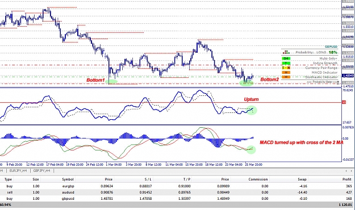Click take profit value 1.50397

(x=184, y=199)
